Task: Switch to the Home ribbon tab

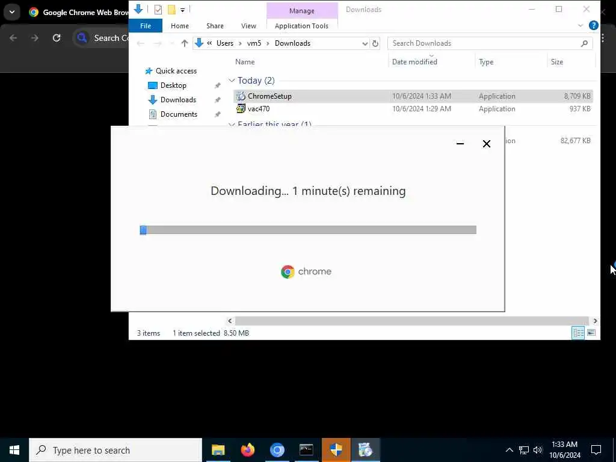Action: [179, 26]
